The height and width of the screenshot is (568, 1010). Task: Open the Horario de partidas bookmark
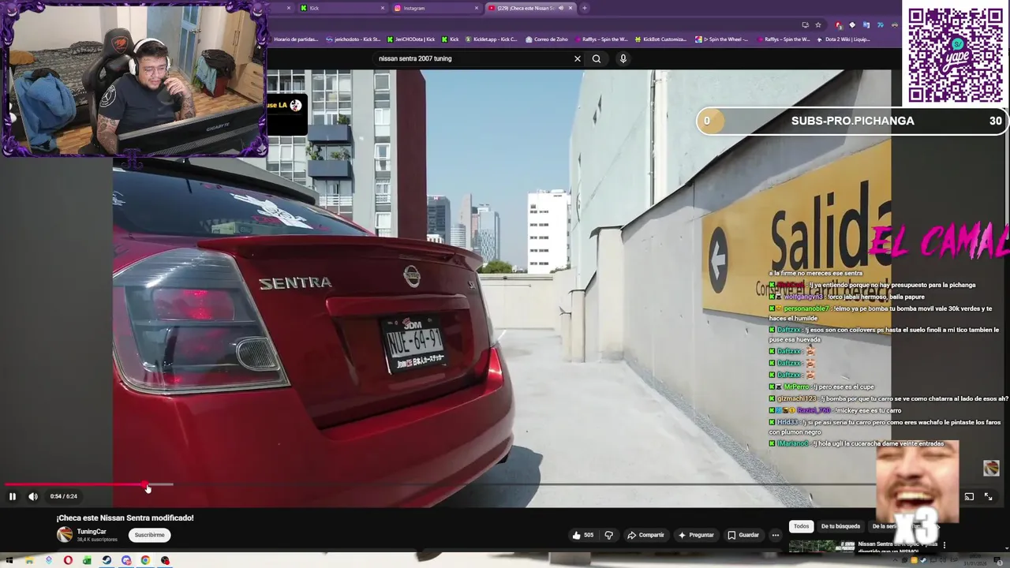pos(294,39)
